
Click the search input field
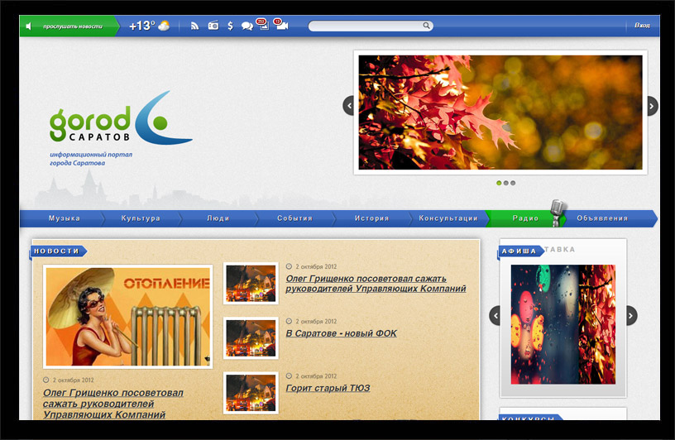point(366,26)
